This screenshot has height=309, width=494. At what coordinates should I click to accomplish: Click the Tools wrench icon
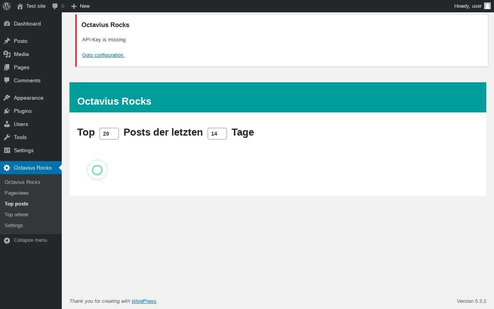click(7, 137)
